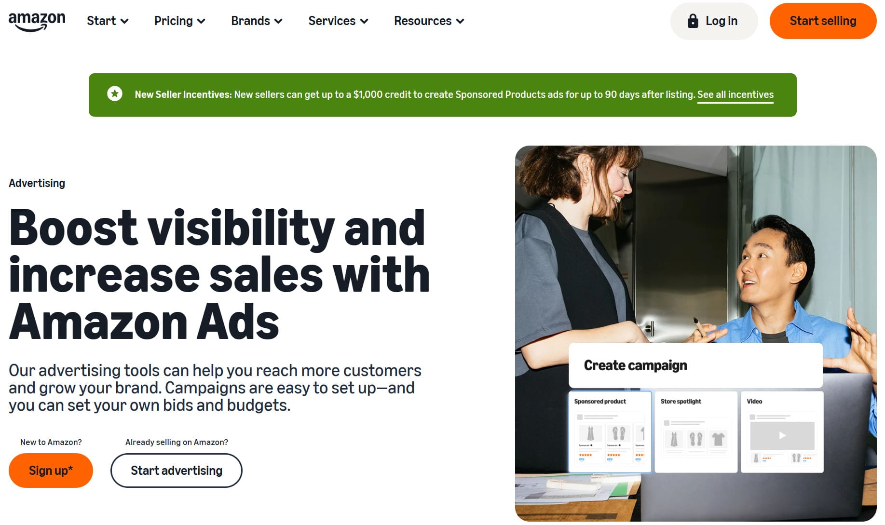Click the star badge icon in the green banner
The width and height of the screenshot is (885, 525).
[115, 94]
